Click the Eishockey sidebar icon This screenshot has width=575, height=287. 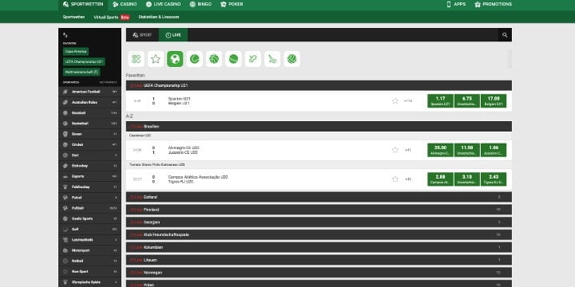[x=65, y=166]
